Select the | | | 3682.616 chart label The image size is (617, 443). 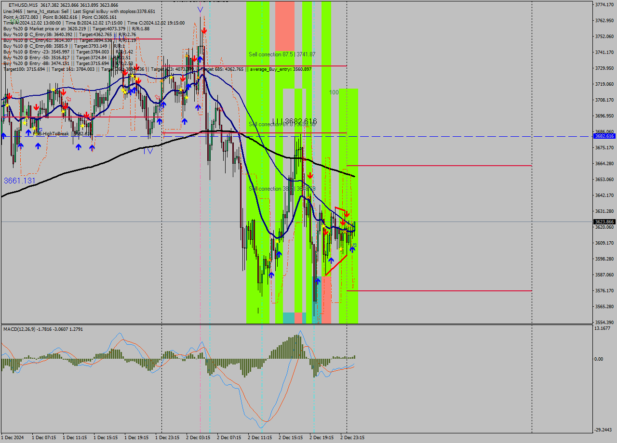(x=294, y=121)
